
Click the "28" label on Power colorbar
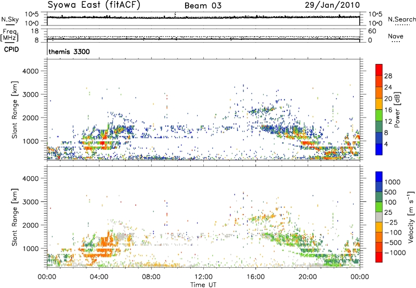pyautogui.click(x=388, y=76)
